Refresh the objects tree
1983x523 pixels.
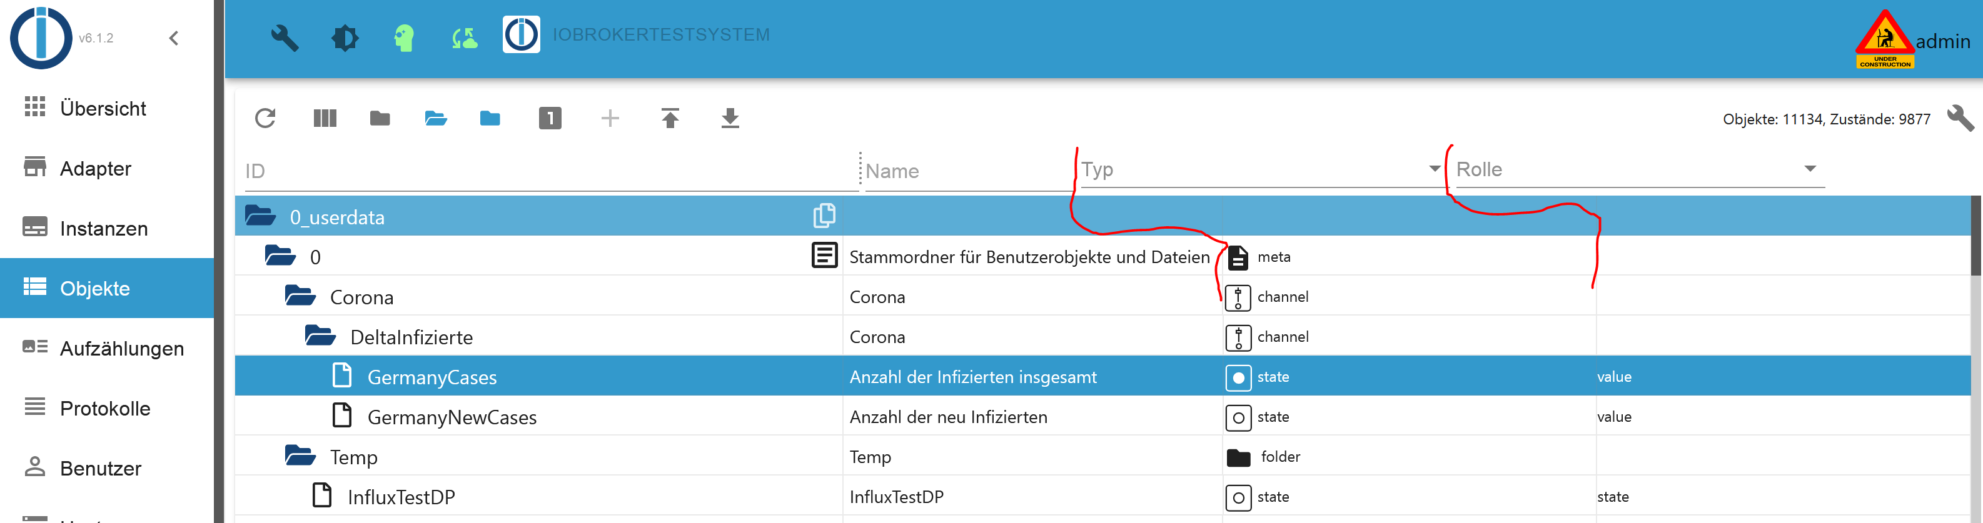tap(265, 119)
